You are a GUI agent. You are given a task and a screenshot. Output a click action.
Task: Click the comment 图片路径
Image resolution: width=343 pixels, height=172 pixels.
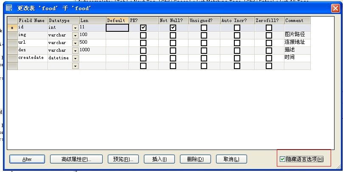(295, 34)
